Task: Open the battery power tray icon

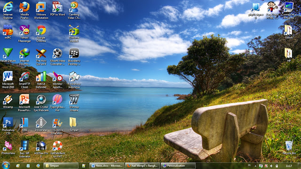Action: coord(277,166)
